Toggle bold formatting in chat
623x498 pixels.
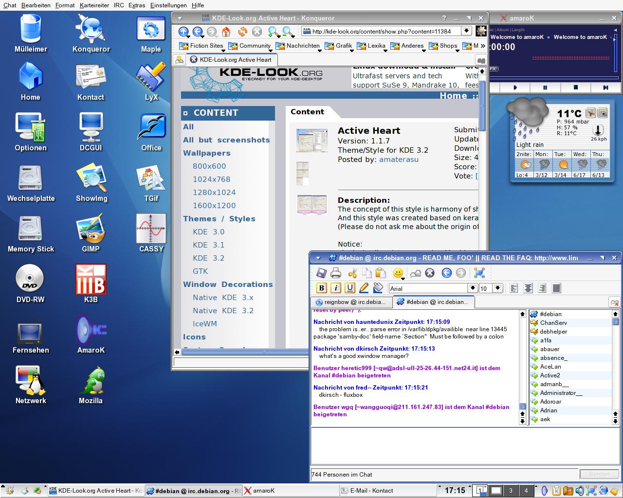(322, 288)
